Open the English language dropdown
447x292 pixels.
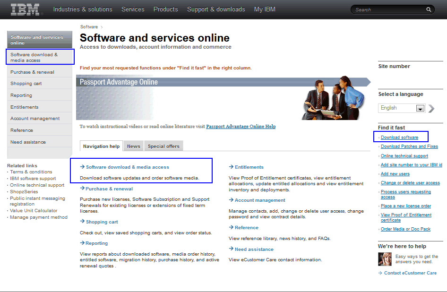click(402, 108)
